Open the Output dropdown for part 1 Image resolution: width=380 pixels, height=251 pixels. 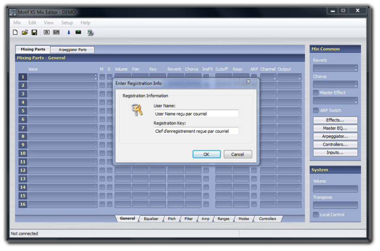pyautogui.click(x=290, y=77)
